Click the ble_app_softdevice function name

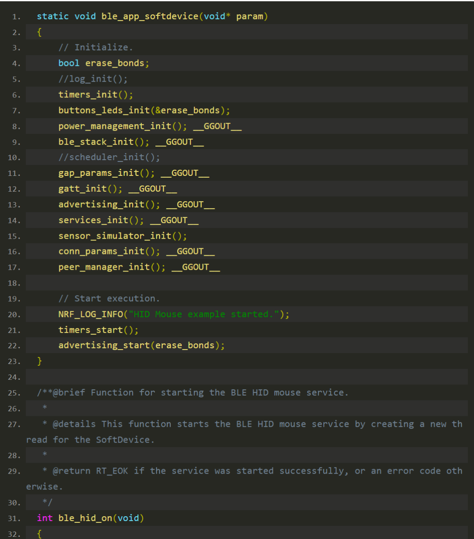click(x=150, y=17)
